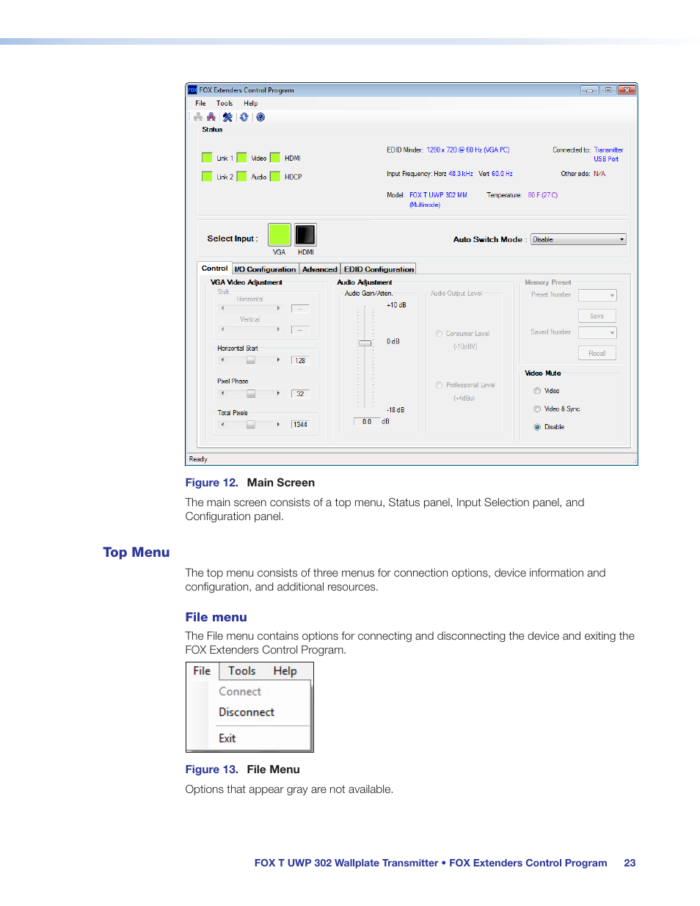Click Tools in the Figure 13 menu

241,671
